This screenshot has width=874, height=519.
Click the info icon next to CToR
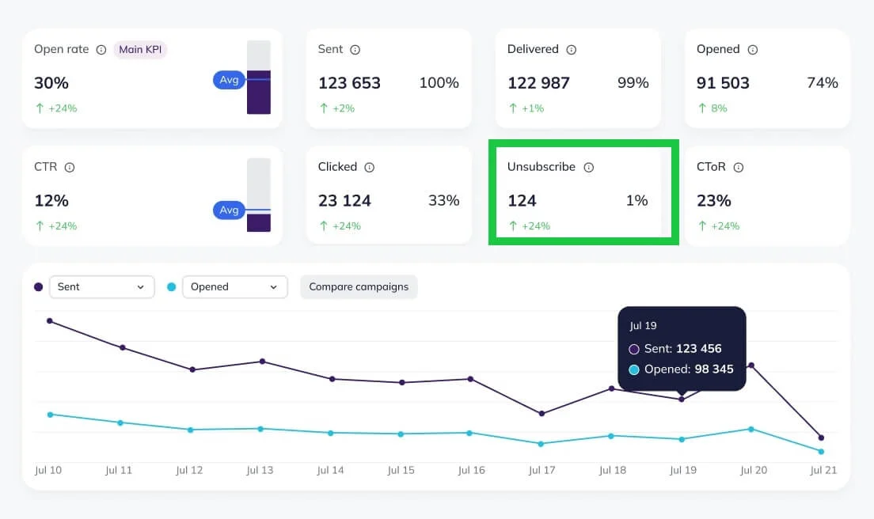[739, 167]
